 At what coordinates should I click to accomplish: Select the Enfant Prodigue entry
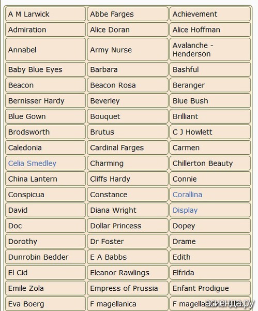click(210, 288)
